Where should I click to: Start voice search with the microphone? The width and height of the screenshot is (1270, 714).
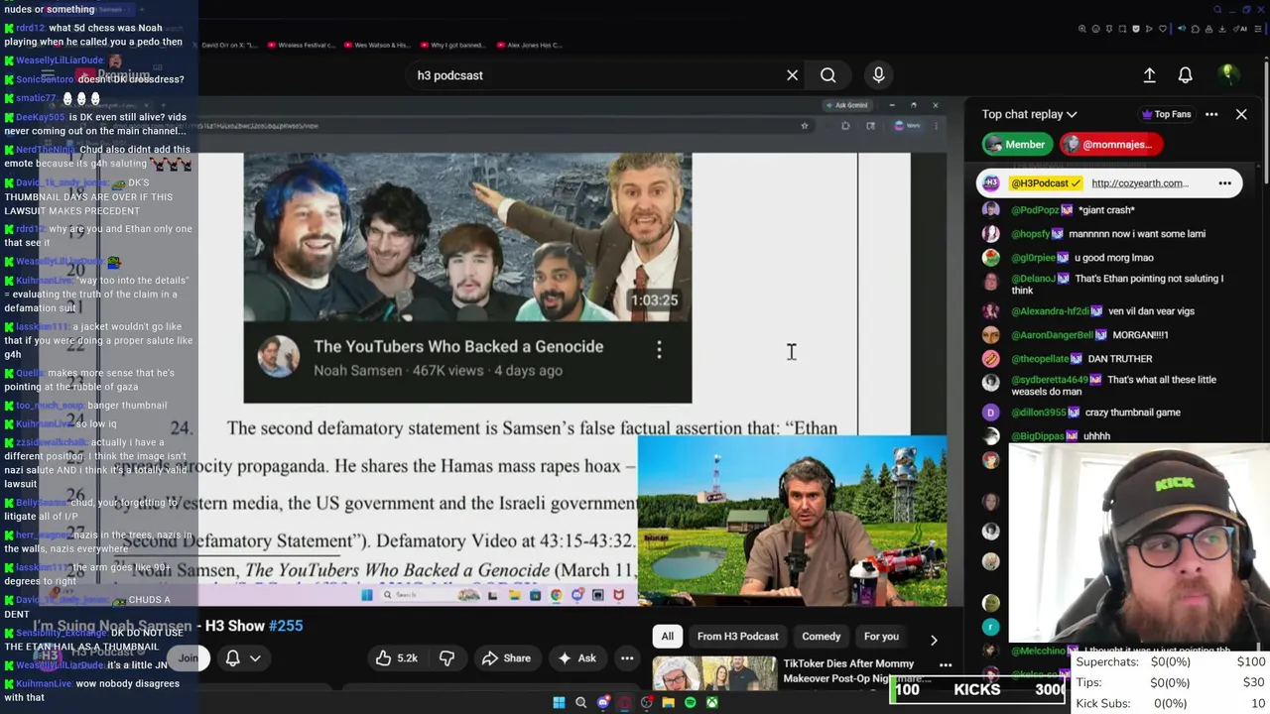(x=878, y=75)
